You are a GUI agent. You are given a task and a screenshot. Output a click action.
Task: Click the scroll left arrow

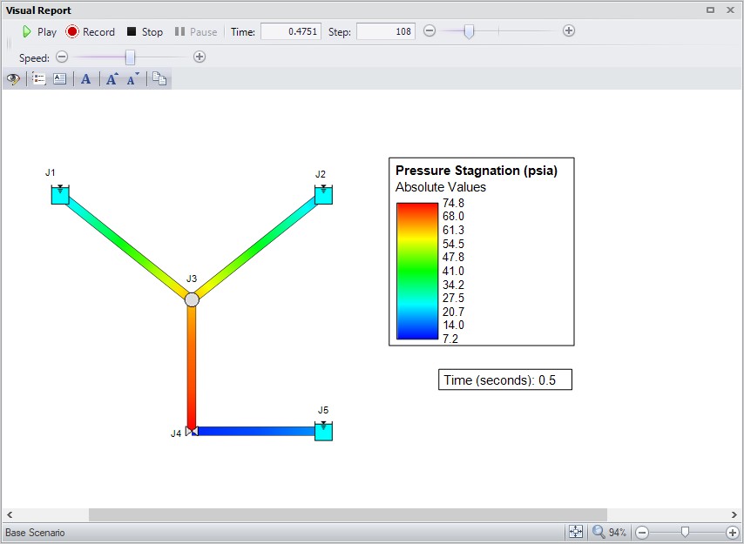click(10, 514)
